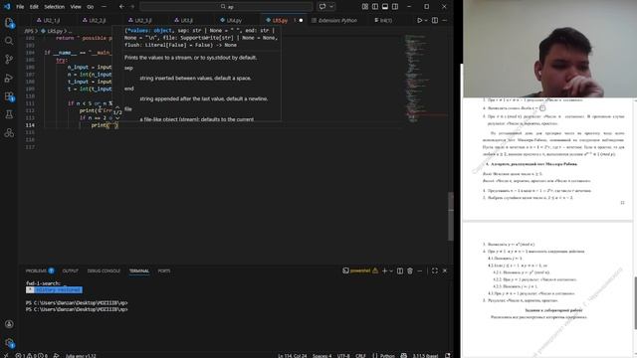637x358 pixels.
Task: Open hidden menus via title bar ellipsis
Action: coord(104,7)
